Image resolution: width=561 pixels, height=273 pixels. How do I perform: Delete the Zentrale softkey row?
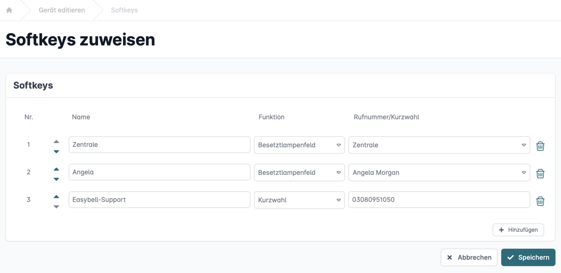(540, 146)
